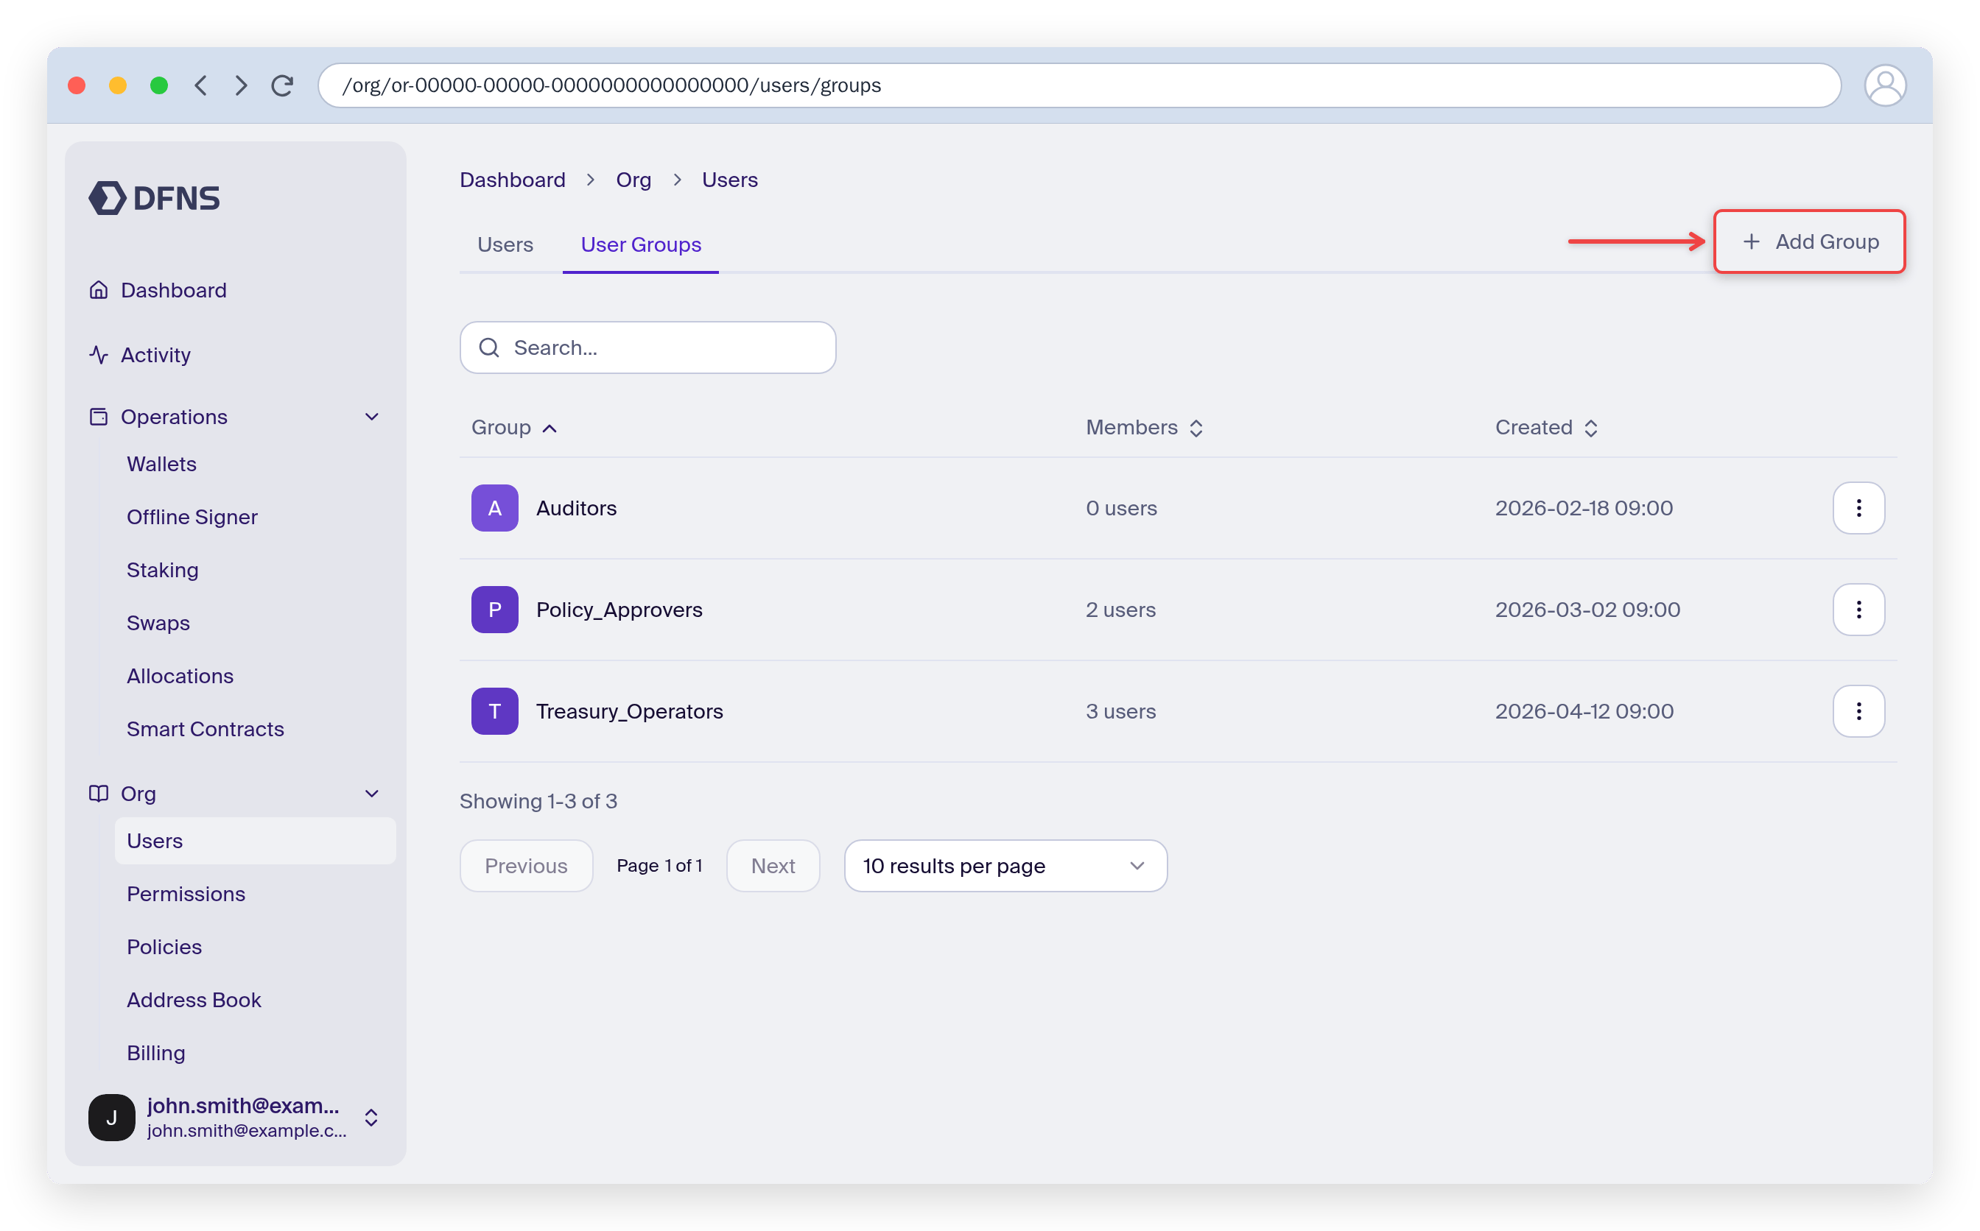Click the Dashboard home icon in sidebar
Image resolution: width=1980 pixels, height=1231 pixels.
pyautogui.click(x=99, y=290)
